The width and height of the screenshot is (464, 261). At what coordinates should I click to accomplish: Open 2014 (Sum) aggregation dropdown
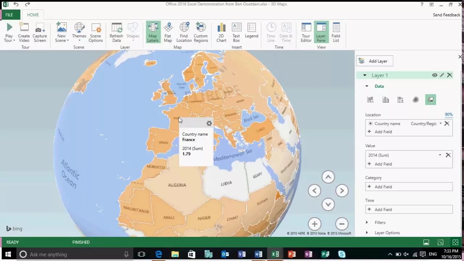(x=440, y=155)
